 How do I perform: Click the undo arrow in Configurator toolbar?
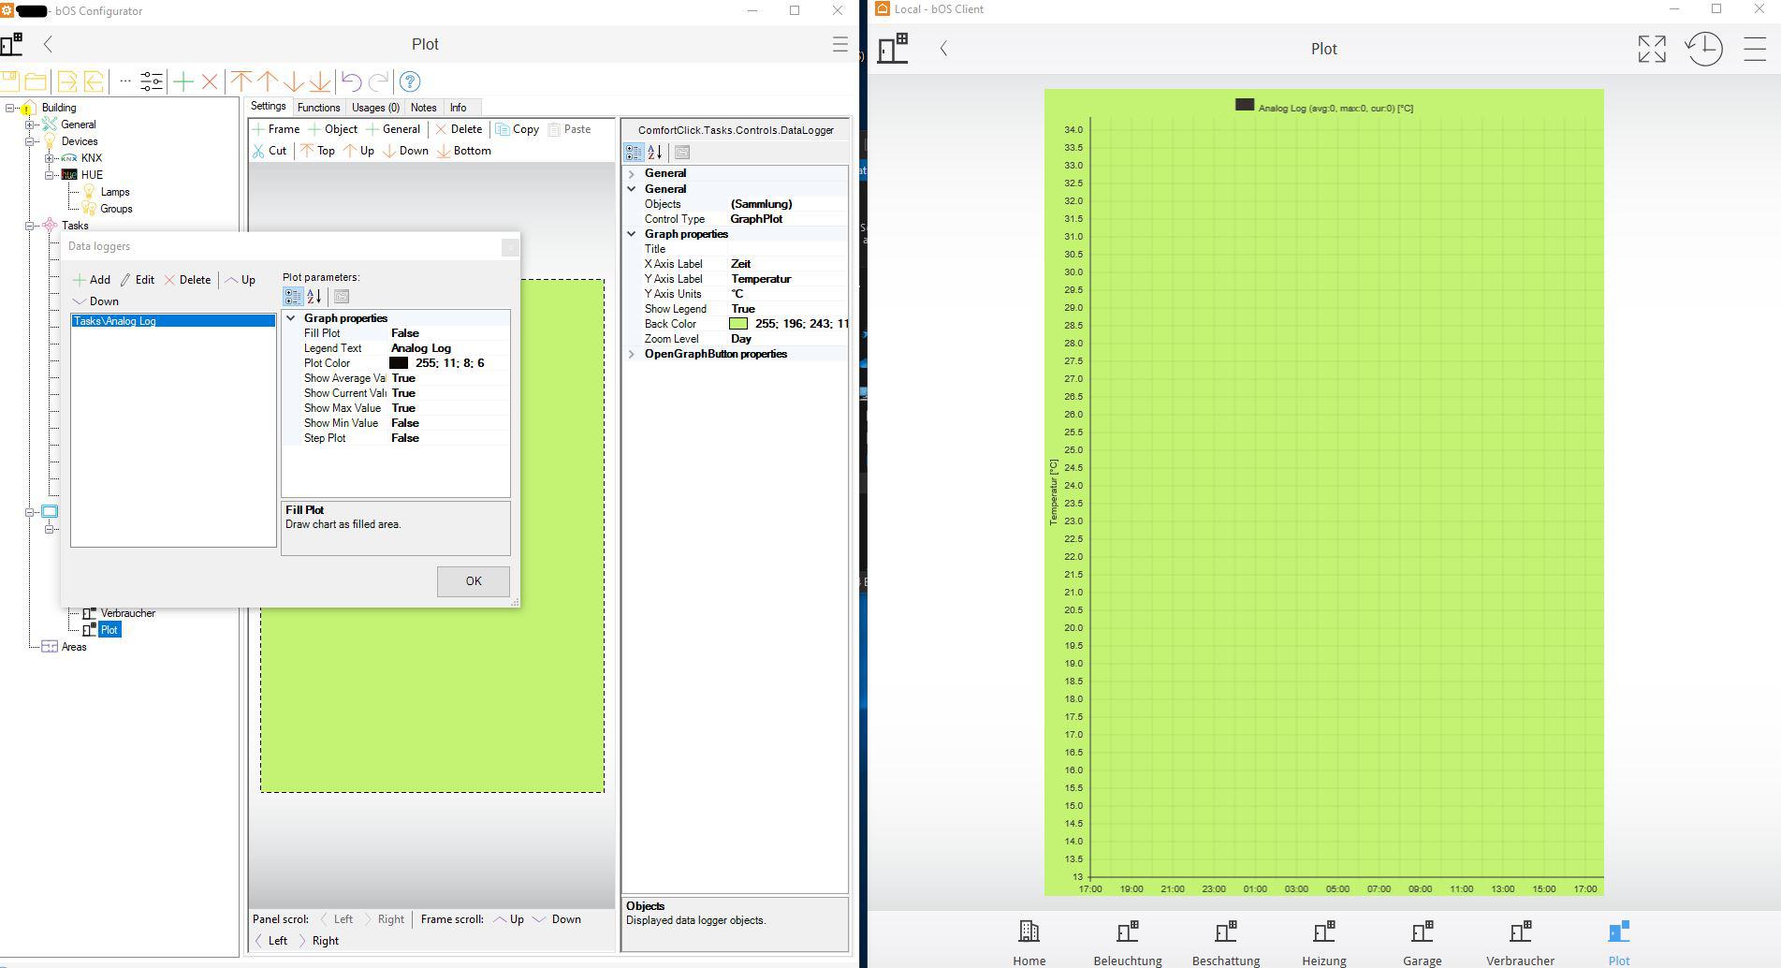[351, 82]
